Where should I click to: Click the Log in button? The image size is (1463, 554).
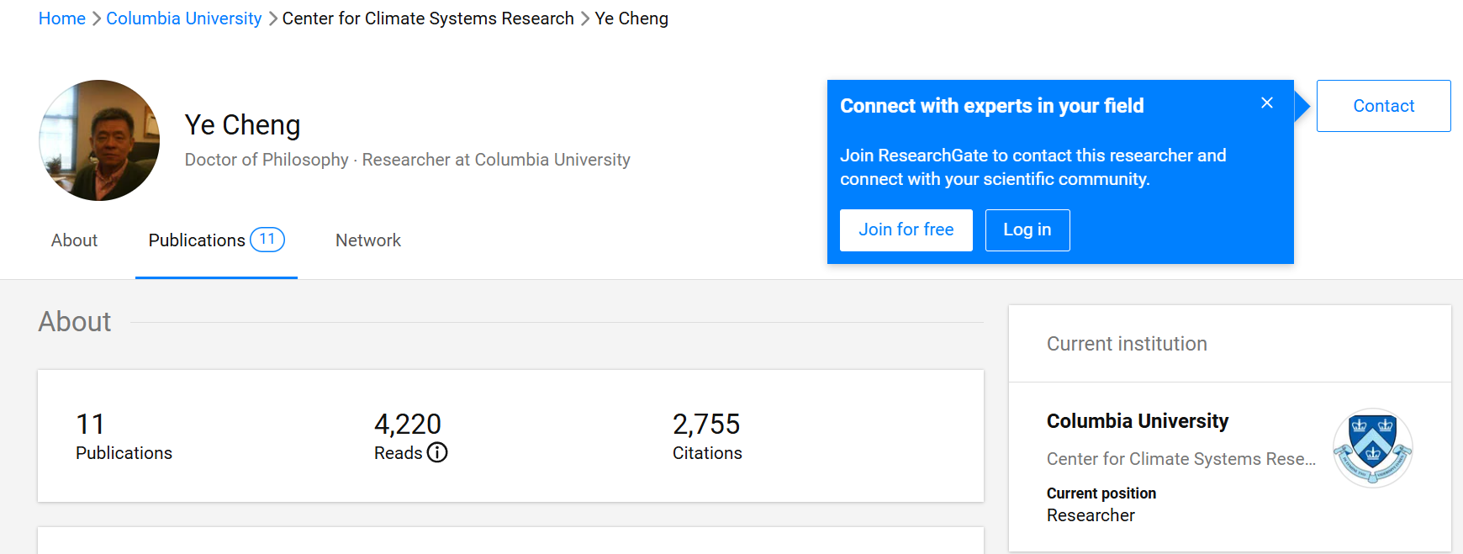(x=1027, y=230)
